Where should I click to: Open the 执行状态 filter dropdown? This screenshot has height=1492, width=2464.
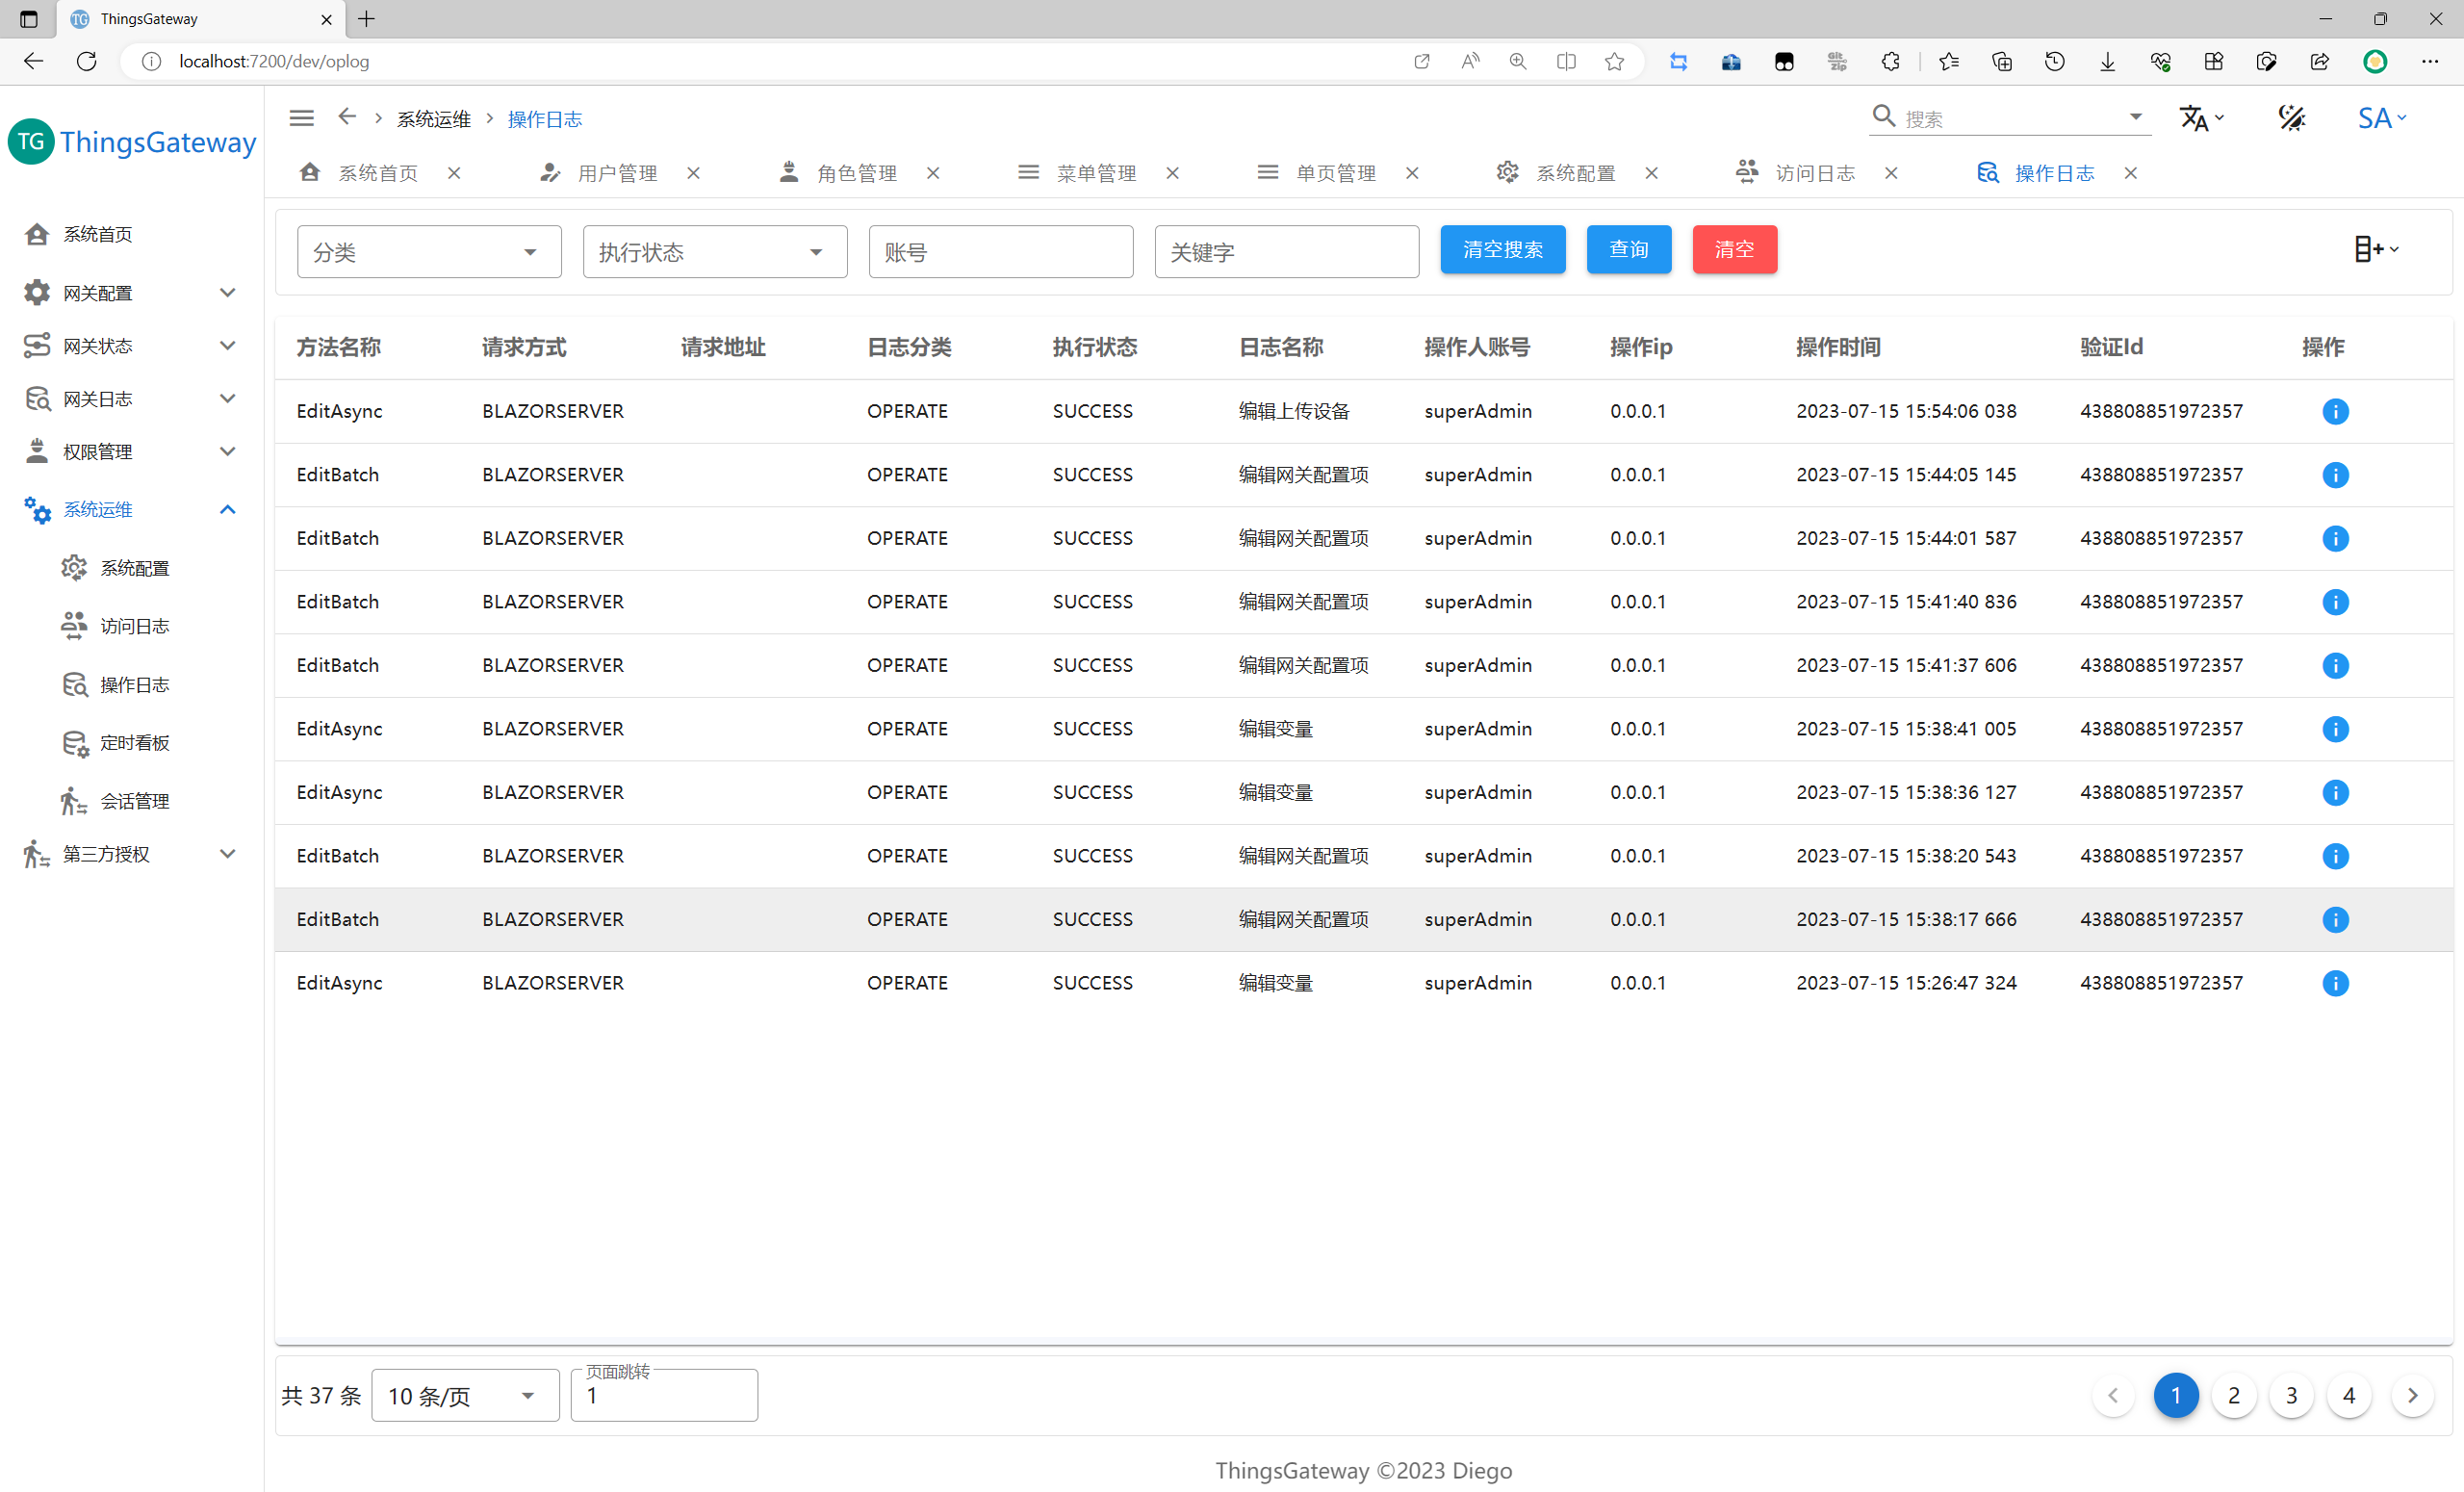[x=714, y=252]
